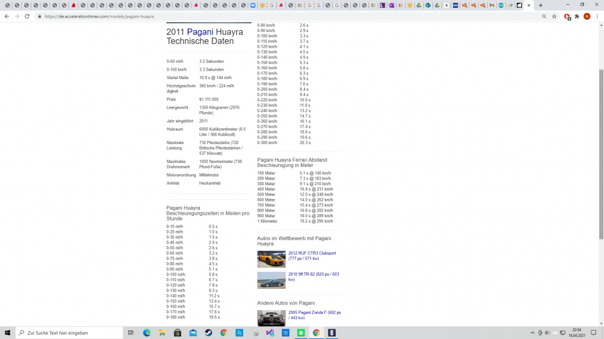Click the '3.2 Sekunden' 0-60 value
The width and height of the screenshot is (604, 339).
(x=211, y=62)
